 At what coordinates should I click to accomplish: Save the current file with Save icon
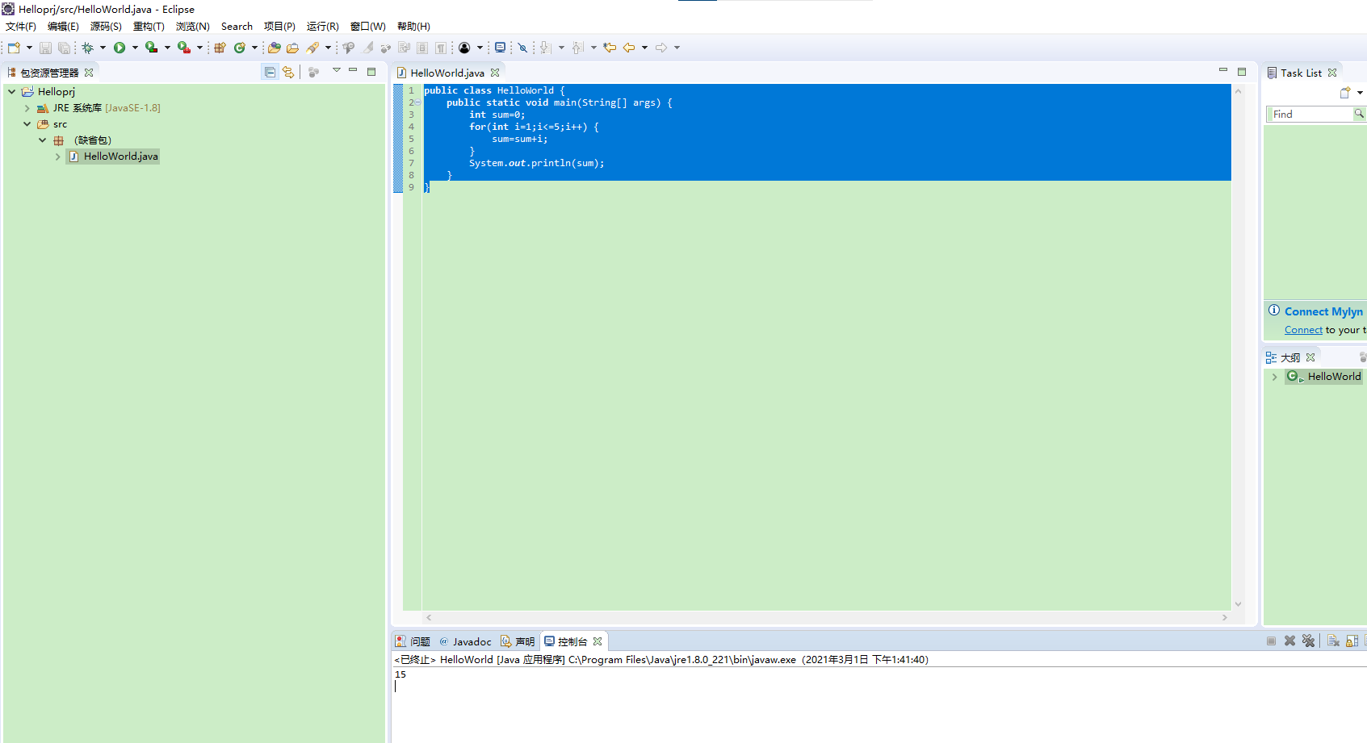coord(45,48)
